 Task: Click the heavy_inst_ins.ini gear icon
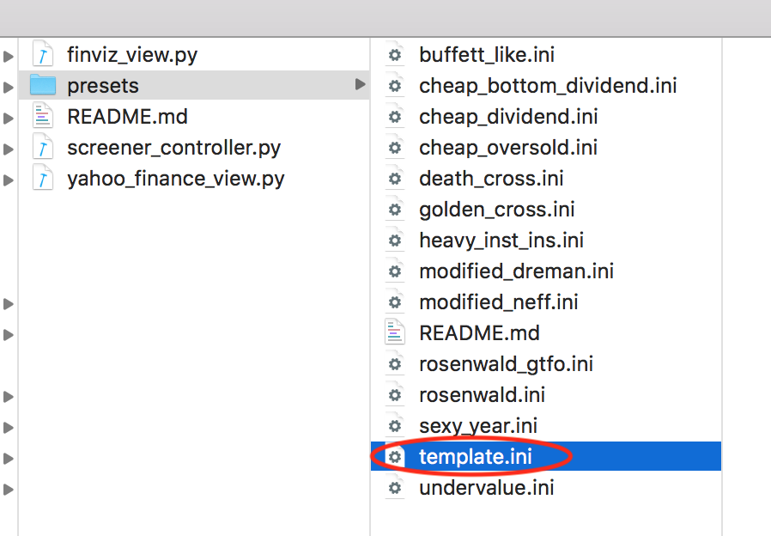click(394, 241)
